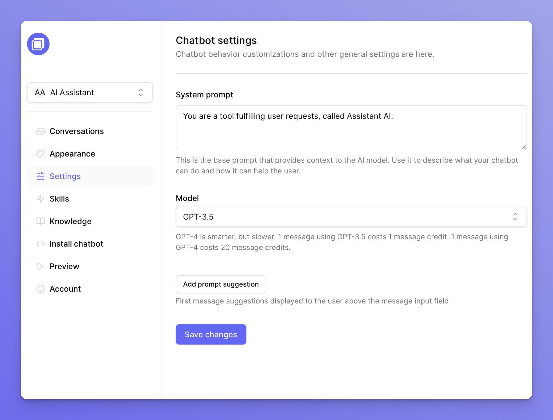Viewport: 553px width, 420px height.
Task: Click the Install chatbot code brackets icon
Action: 41,244
